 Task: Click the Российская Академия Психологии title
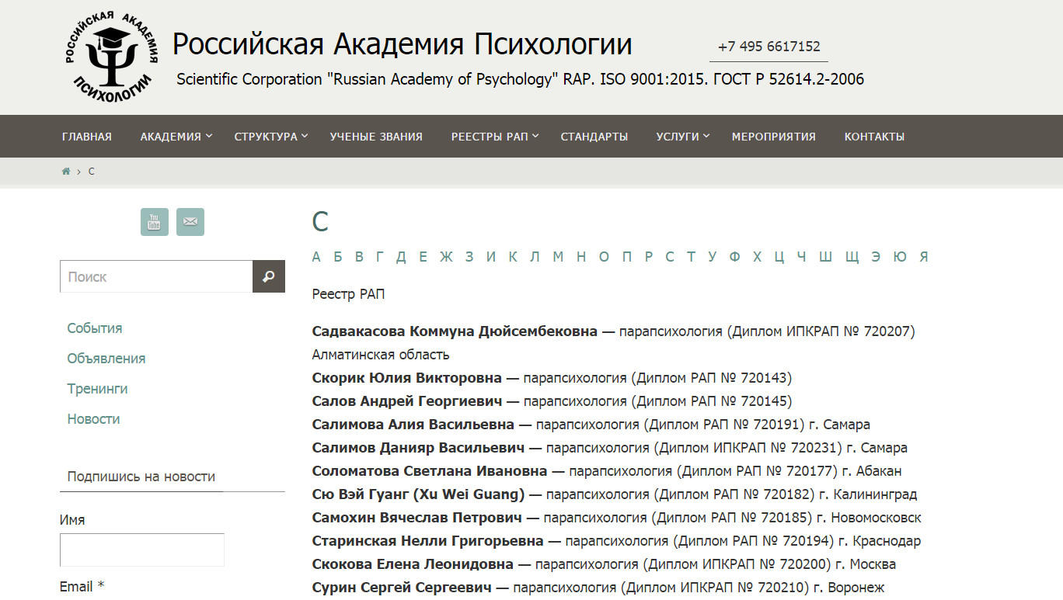tap(402, 44)
